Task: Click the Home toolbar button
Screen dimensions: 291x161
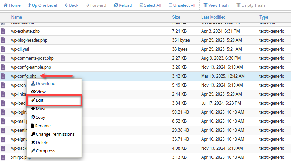Action: (x=12, y=5)
